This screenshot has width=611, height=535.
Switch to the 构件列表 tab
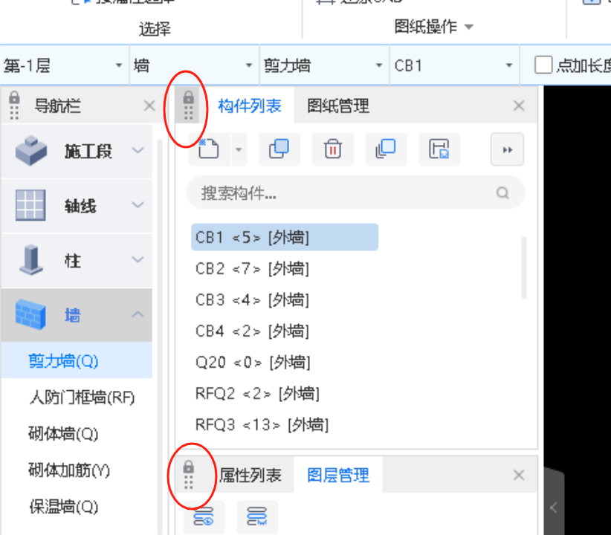point(250,106)
